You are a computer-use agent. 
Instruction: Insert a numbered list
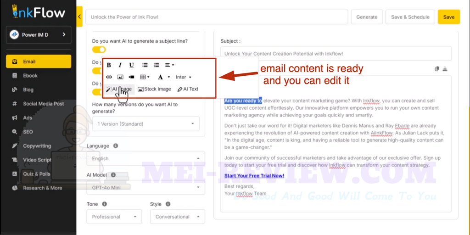pos(157,65)
